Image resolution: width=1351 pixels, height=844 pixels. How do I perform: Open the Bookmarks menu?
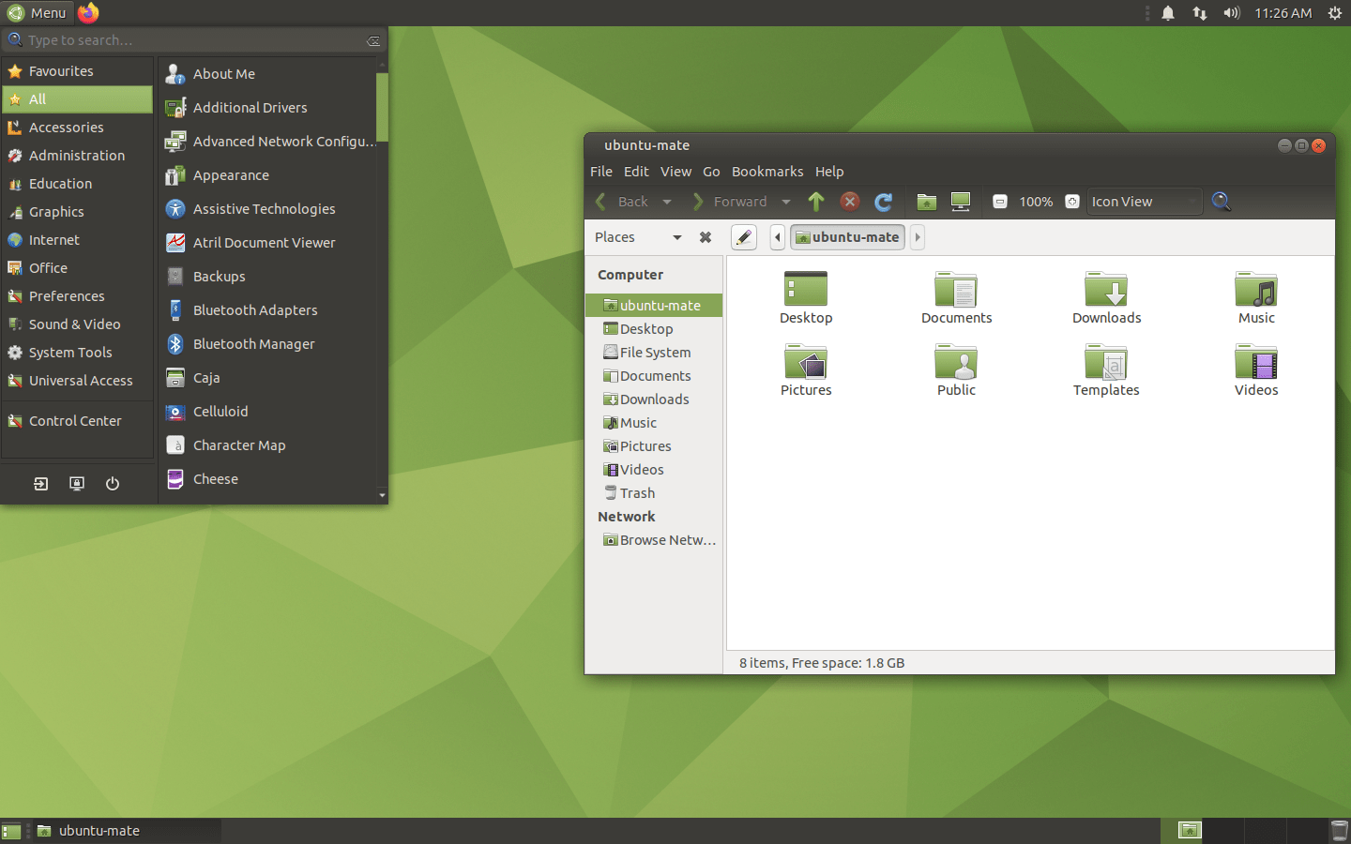pyautogui.click(x=767, y=172)
